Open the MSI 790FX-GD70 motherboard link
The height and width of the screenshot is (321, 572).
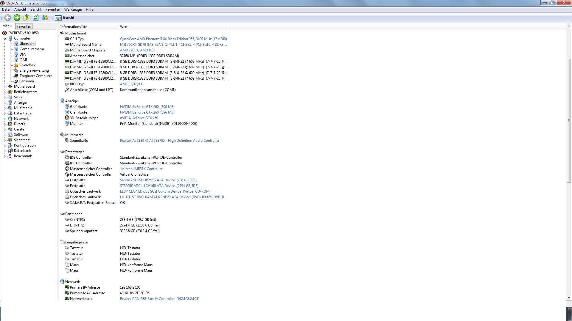[173, 45]
